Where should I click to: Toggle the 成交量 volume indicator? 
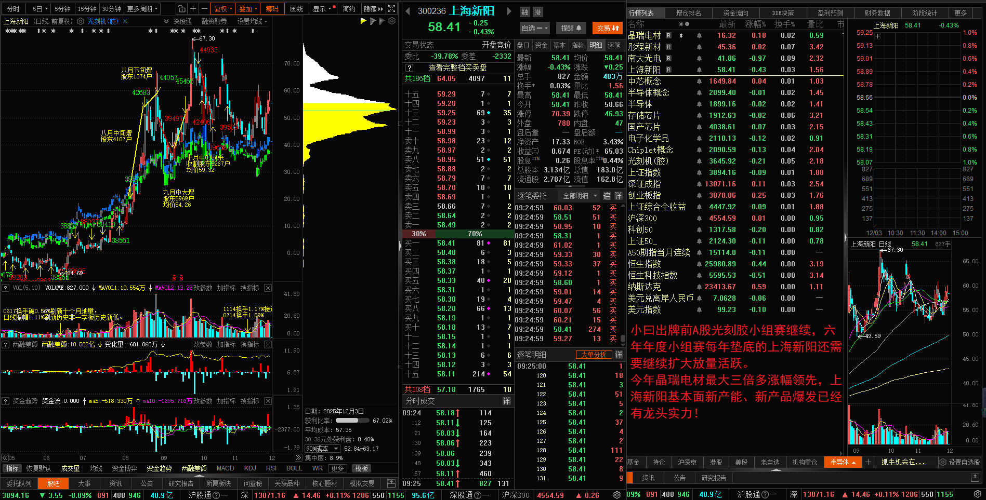70,468
